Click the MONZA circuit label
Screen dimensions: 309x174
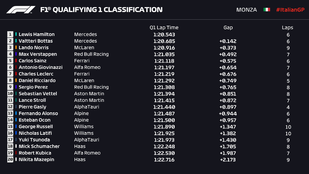pyautogui.click(x=247, y=10)
